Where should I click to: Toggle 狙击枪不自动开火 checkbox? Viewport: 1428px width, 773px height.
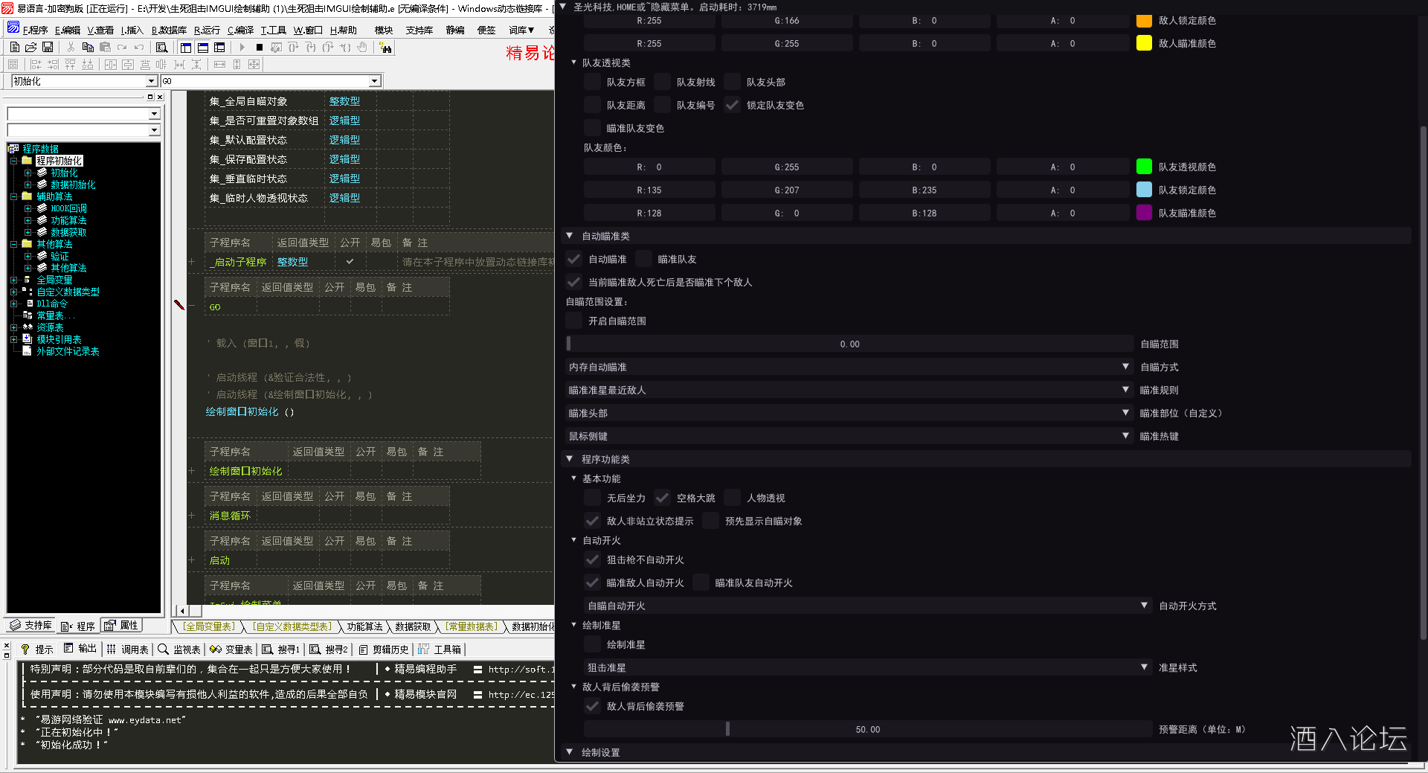592,559
